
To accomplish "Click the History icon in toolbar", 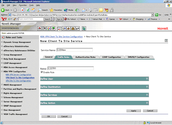I will pos(77,10).
